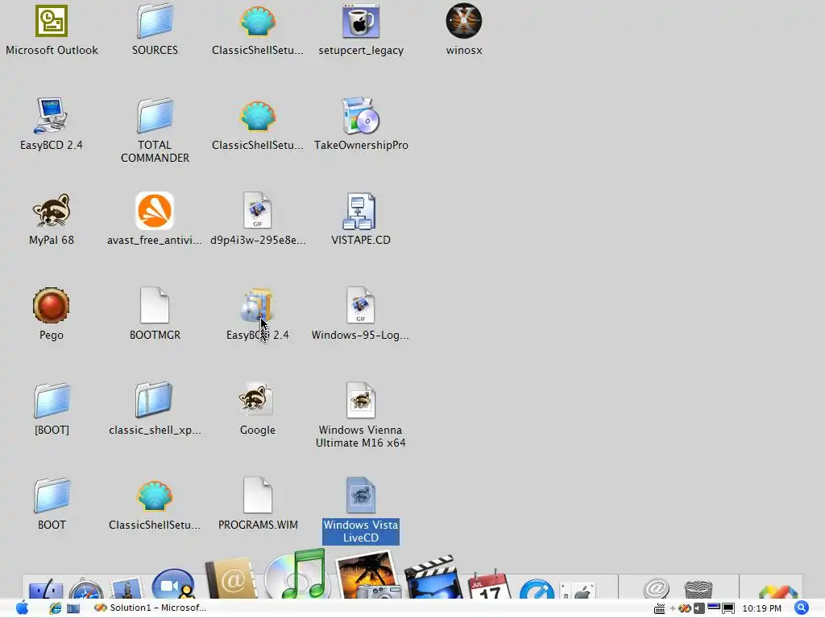Launch iTunes music note in dock

[x=296, y=575]
